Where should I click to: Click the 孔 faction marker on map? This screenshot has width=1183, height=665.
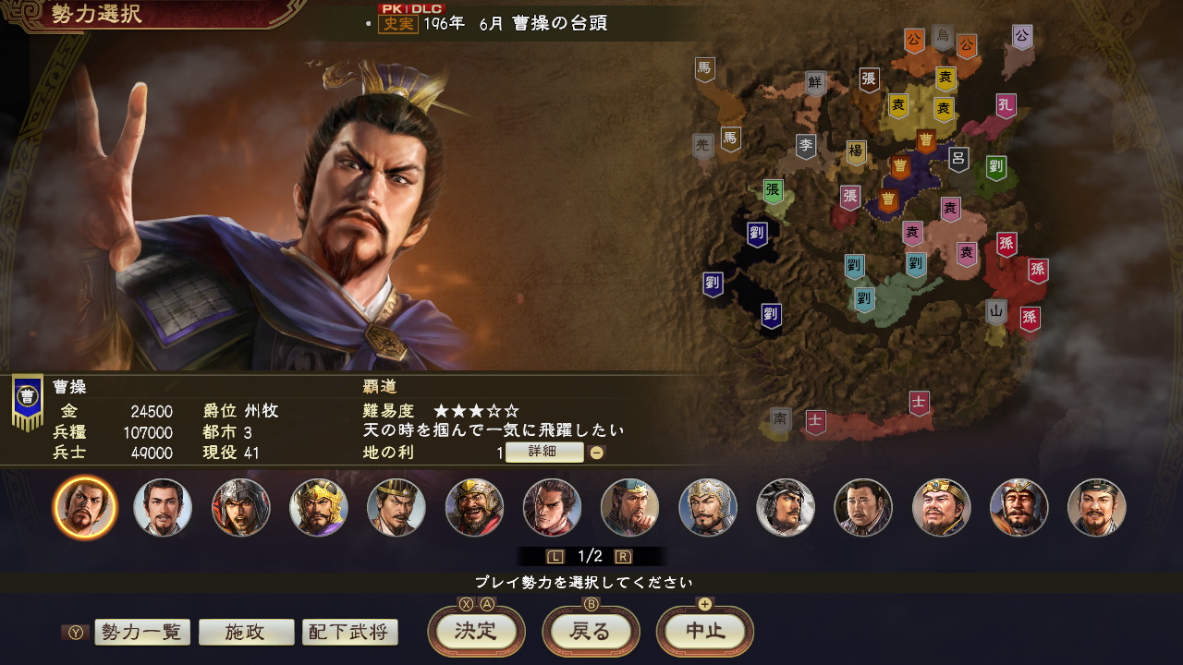coord(1006,106)
